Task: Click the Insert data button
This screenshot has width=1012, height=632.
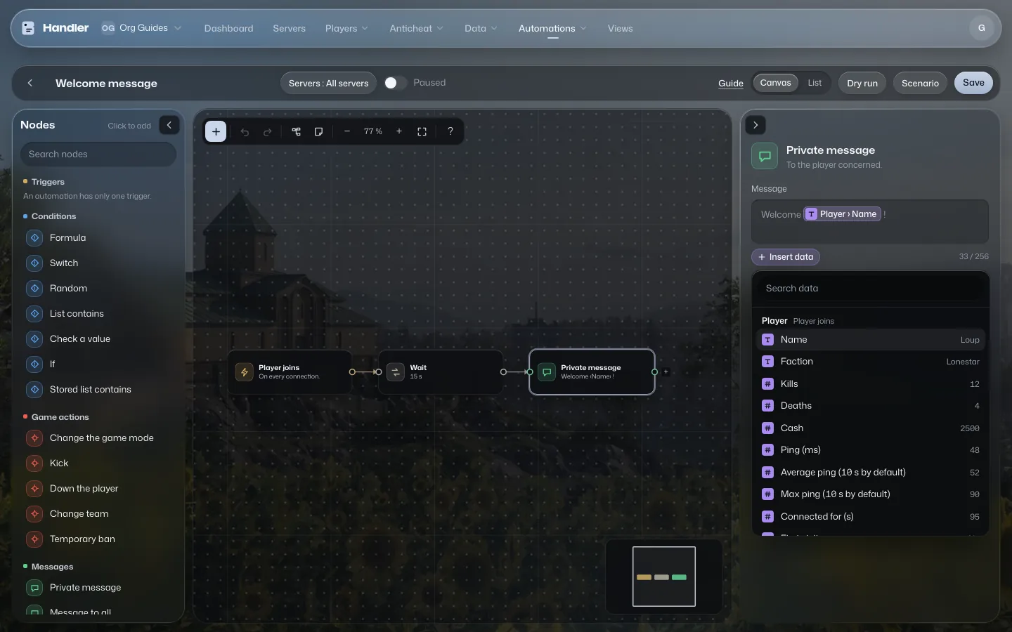Action: coord(786,257)
